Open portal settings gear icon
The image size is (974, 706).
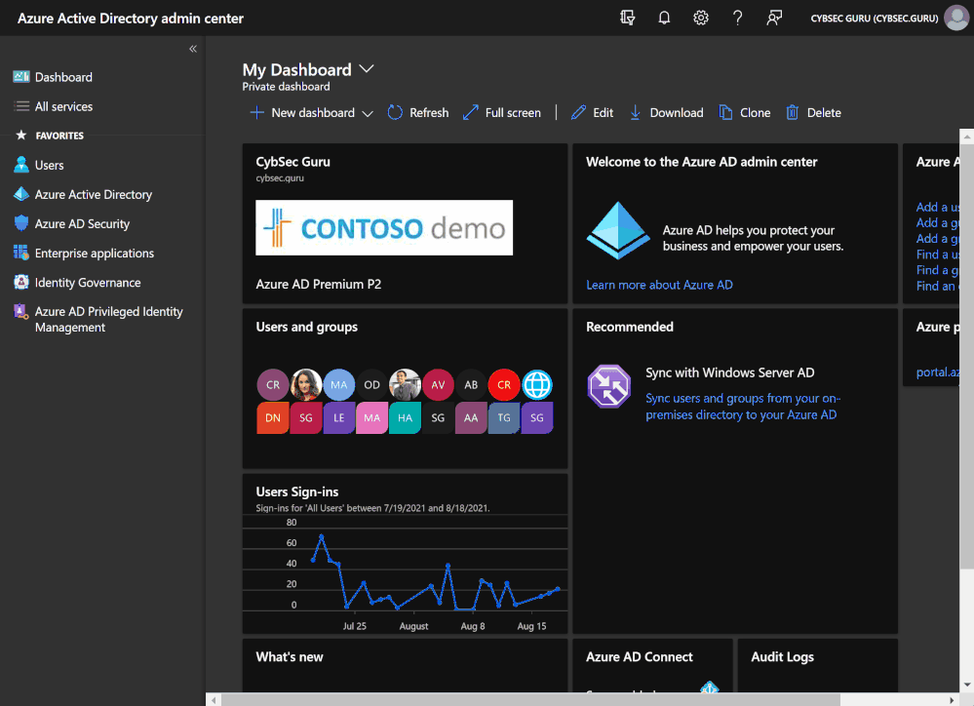click(x=701, y=18)
